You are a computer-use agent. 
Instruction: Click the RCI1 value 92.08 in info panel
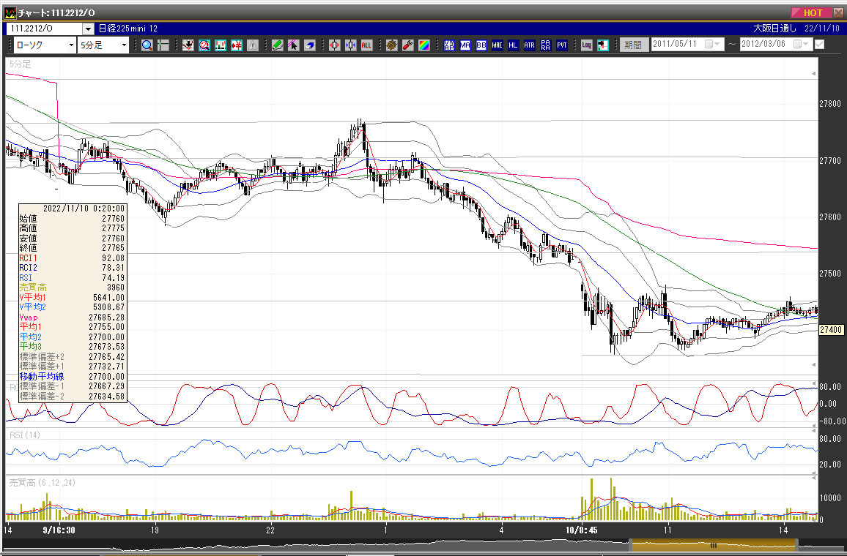pyautogui.click(x=113, y=258)
